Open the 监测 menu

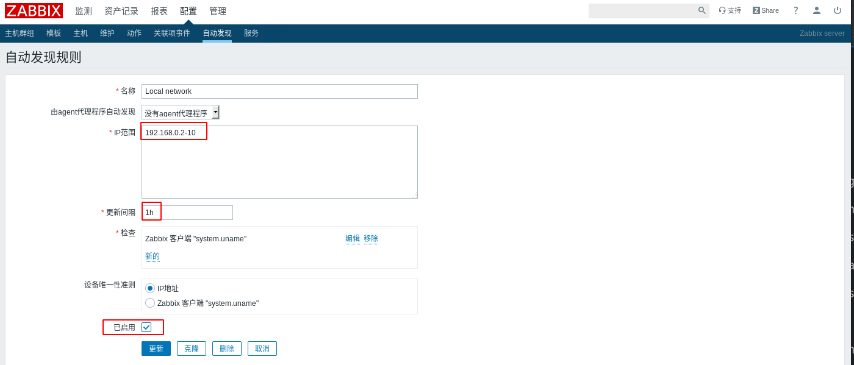tap(84, 11)
